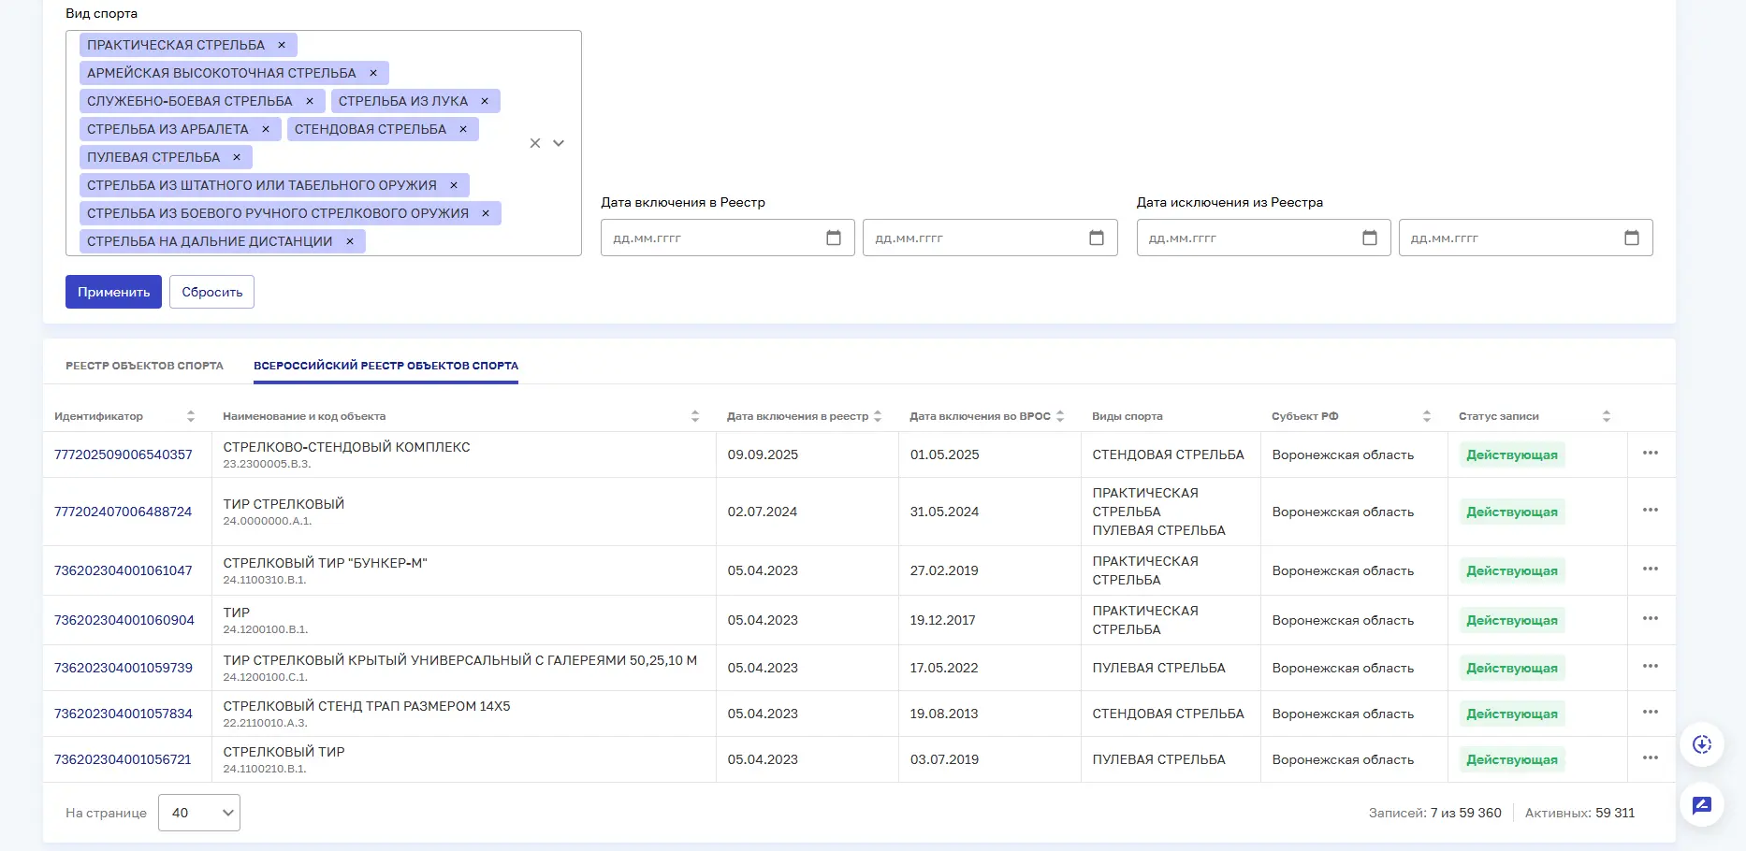Sort by Статус записи column

coord(1607,416)
